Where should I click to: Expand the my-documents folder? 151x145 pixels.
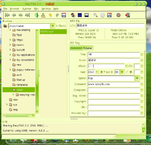pos(10,60)
